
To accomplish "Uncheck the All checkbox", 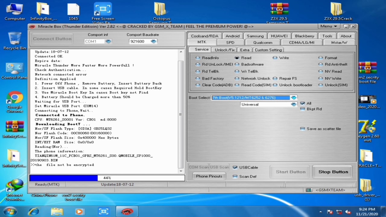I will click(302, 103).
